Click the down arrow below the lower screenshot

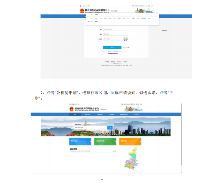pos(102,179)
